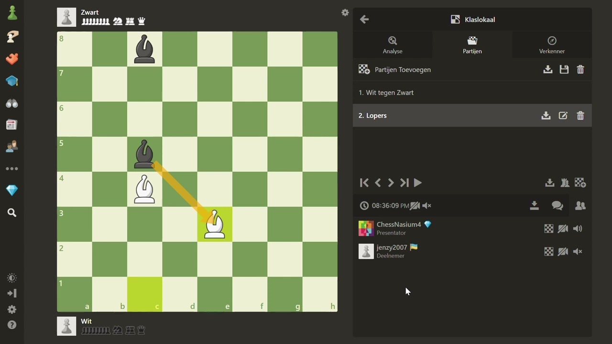Click jenzy2007's pawn avatar
Screen dimensions: 612x344
(366, 251)
